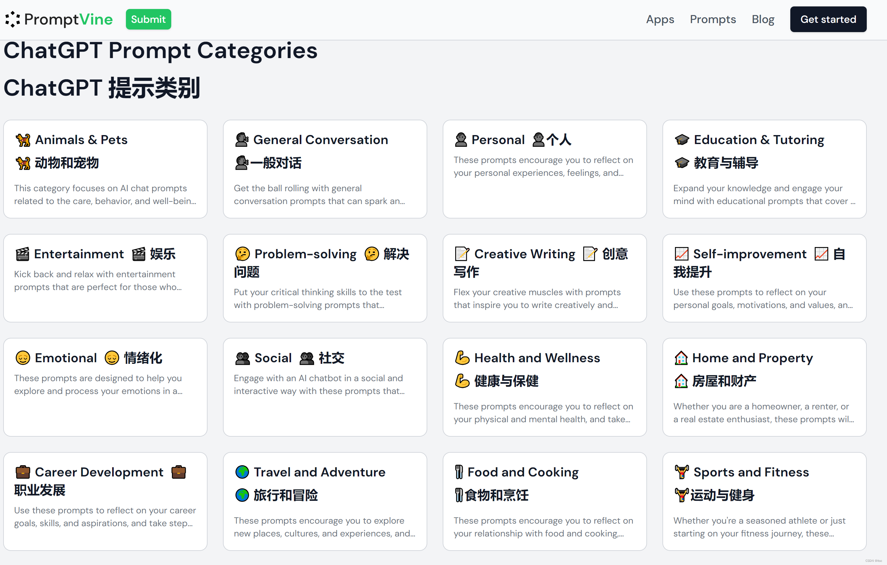Click the graduation cap icon beside Education & Tutoring
Image resolution: width=887 pixels, height=565 pixels.
(x=681, y=140)
